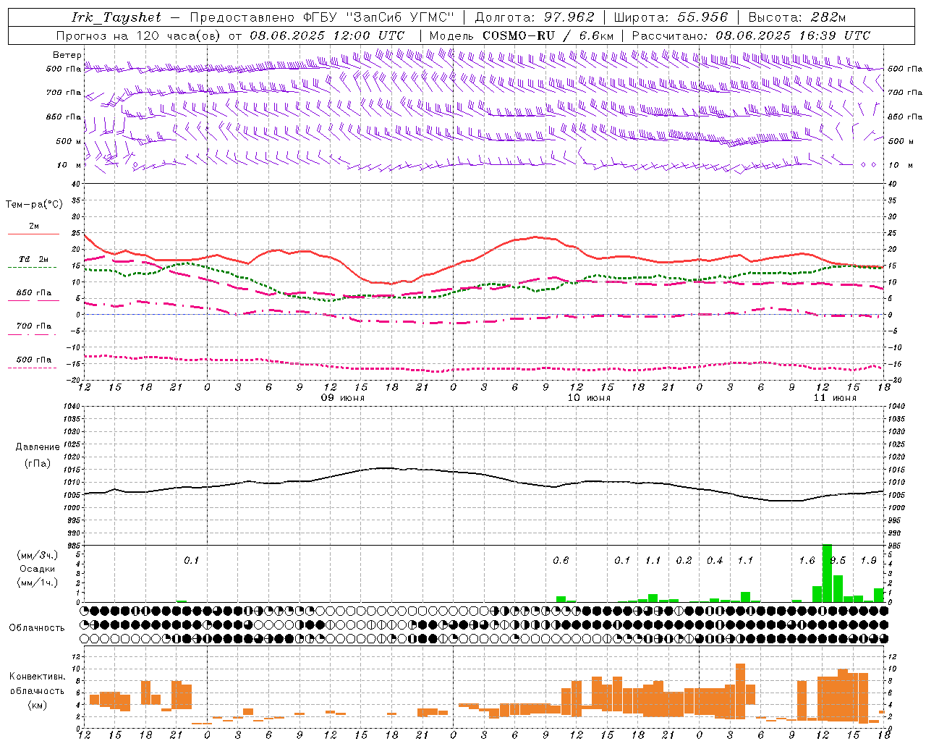Click the 'Модель COSMO-RU / 6.6км' text

[521, 35]
